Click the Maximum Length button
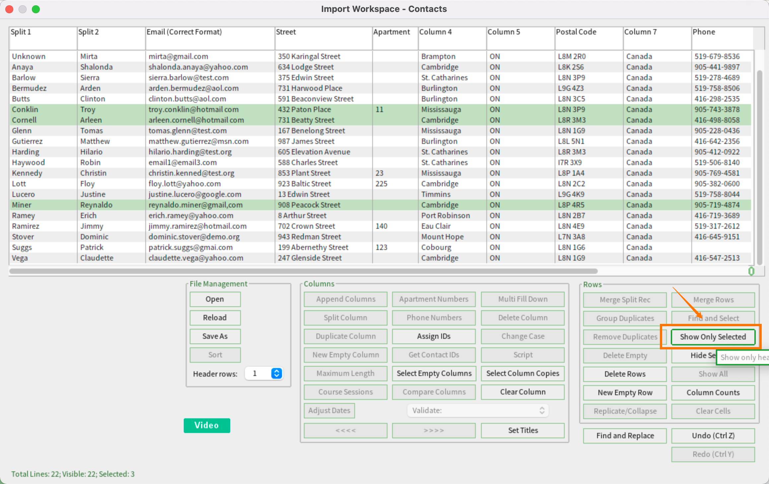Image resolution: width=769 pixels, height=484 pixels. click(345, 373)
